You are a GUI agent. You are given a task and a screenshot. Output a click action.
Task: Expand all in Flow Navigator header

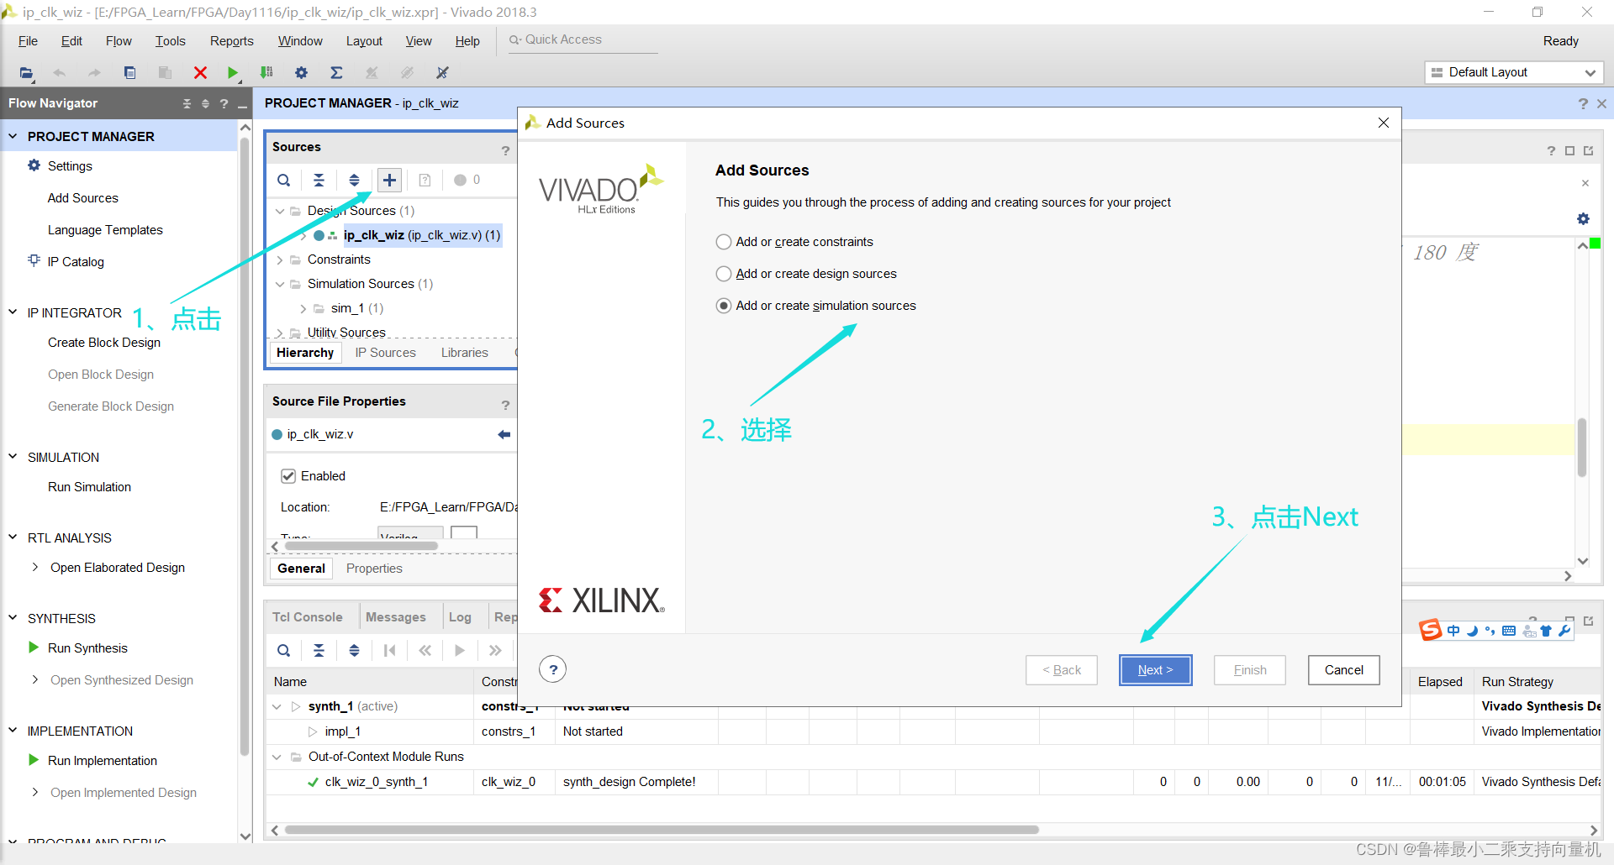205,103
